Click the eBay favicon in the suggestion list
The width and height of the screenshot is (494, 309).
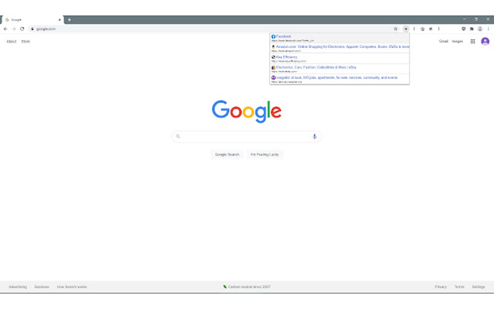tap(273, 67)
